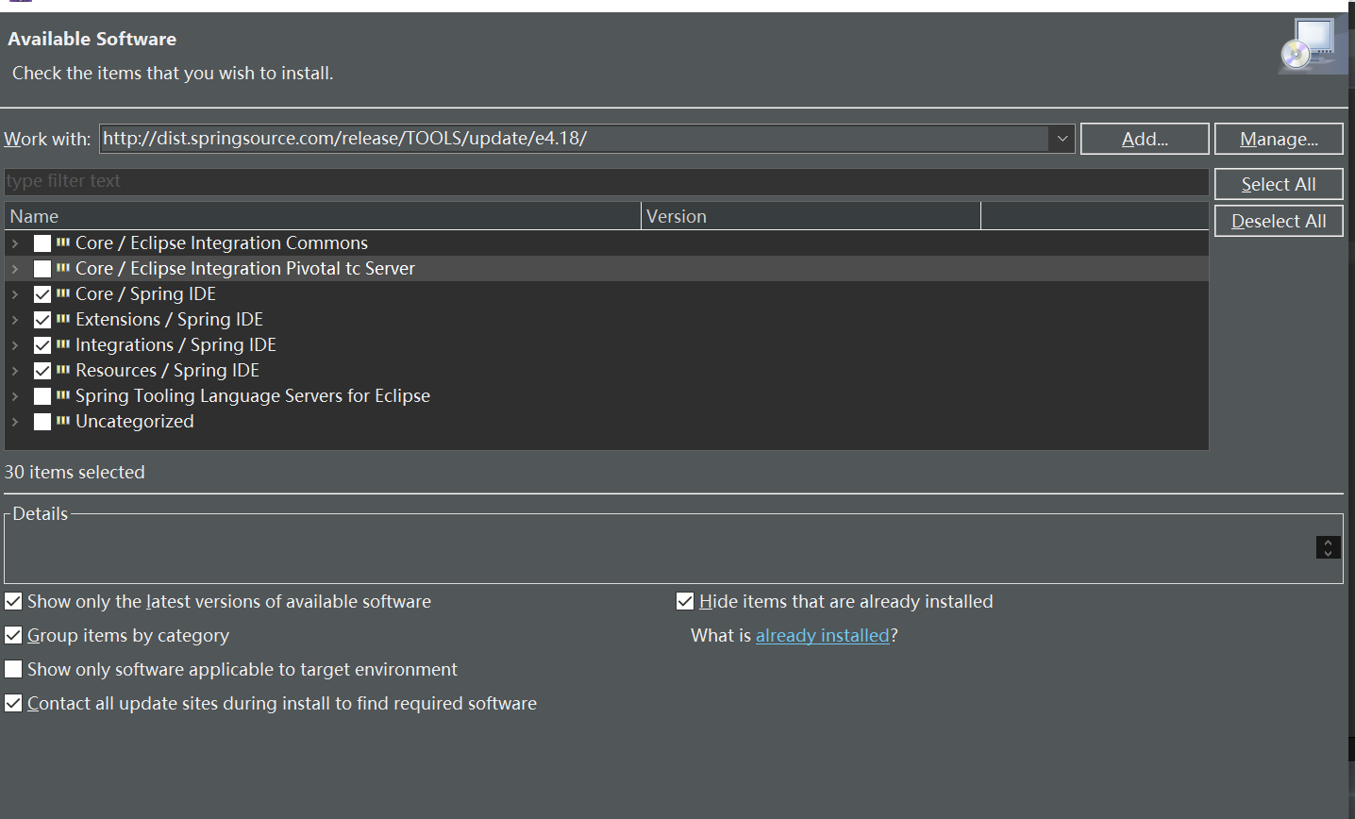Select the Resources / Spring IDE row text

coord(167,370)
